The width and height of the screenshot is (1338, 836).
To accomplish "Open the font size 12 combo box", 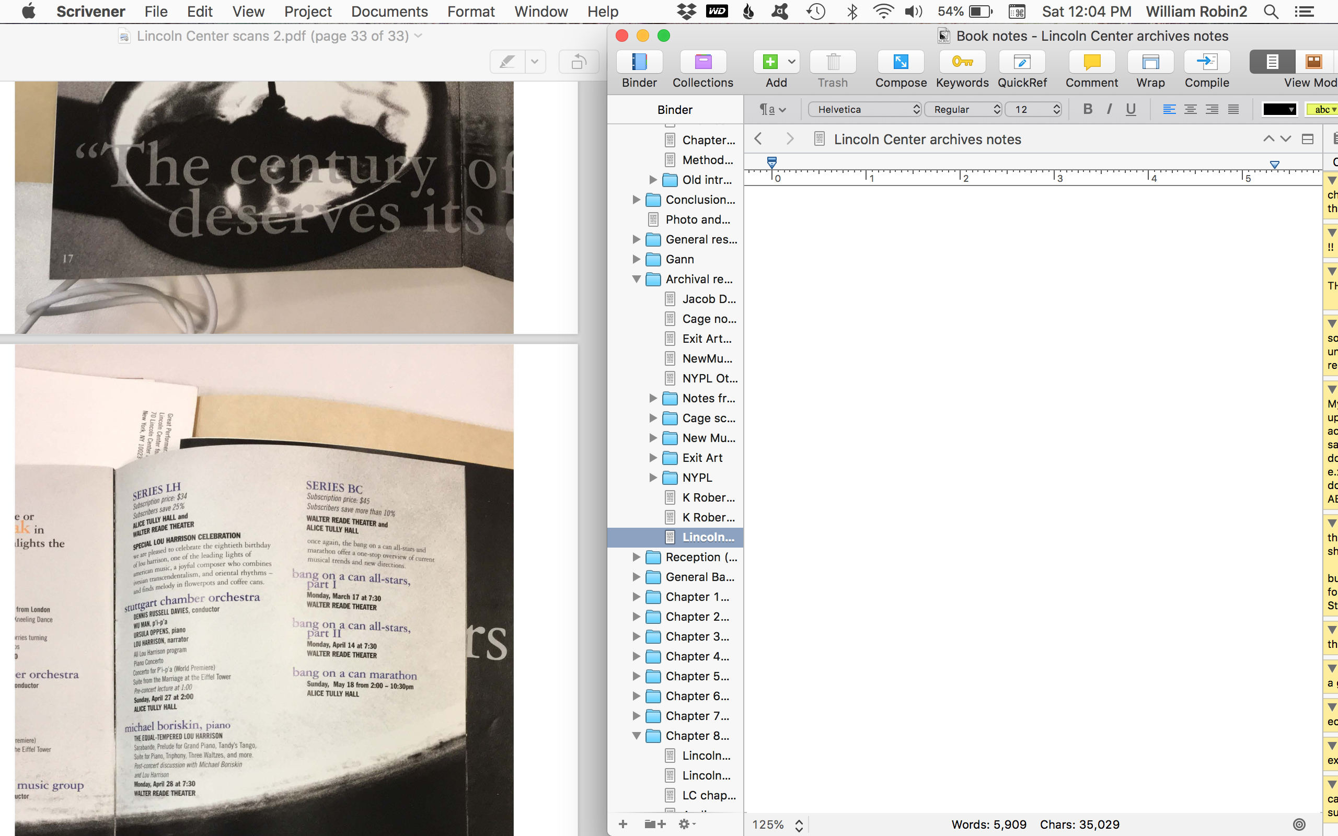I will 1033,110.
